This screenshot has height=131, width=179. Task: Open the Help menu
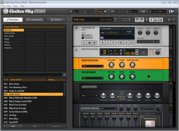point(22,6)
